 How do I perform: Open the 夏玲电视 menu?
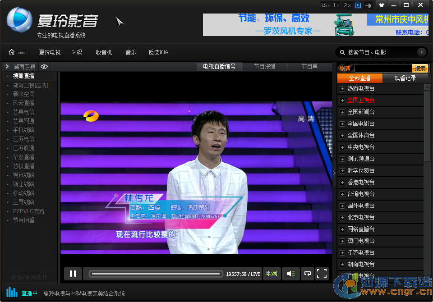pos(50,52)
